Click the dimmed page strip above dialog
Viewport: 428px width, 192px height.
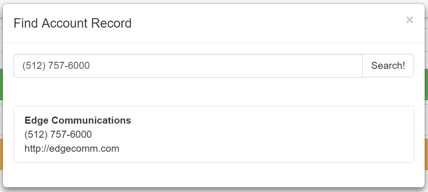(x=214, y=1)
